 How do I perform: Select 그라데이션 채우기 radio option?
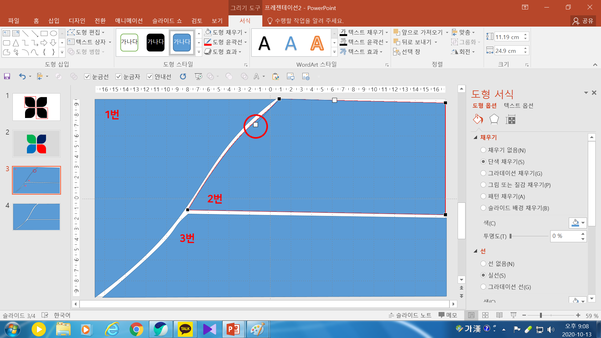[x=483, y=173]
